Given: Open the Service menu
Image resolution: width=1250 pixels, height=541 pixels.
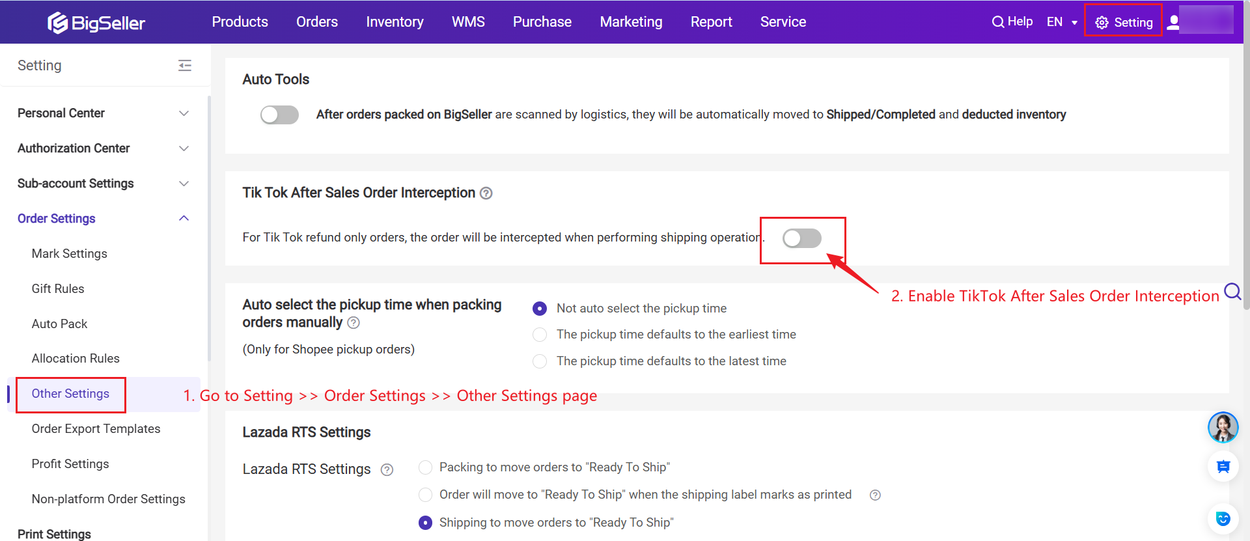Looking at the screenshot, I should click(x=783, y=22).
